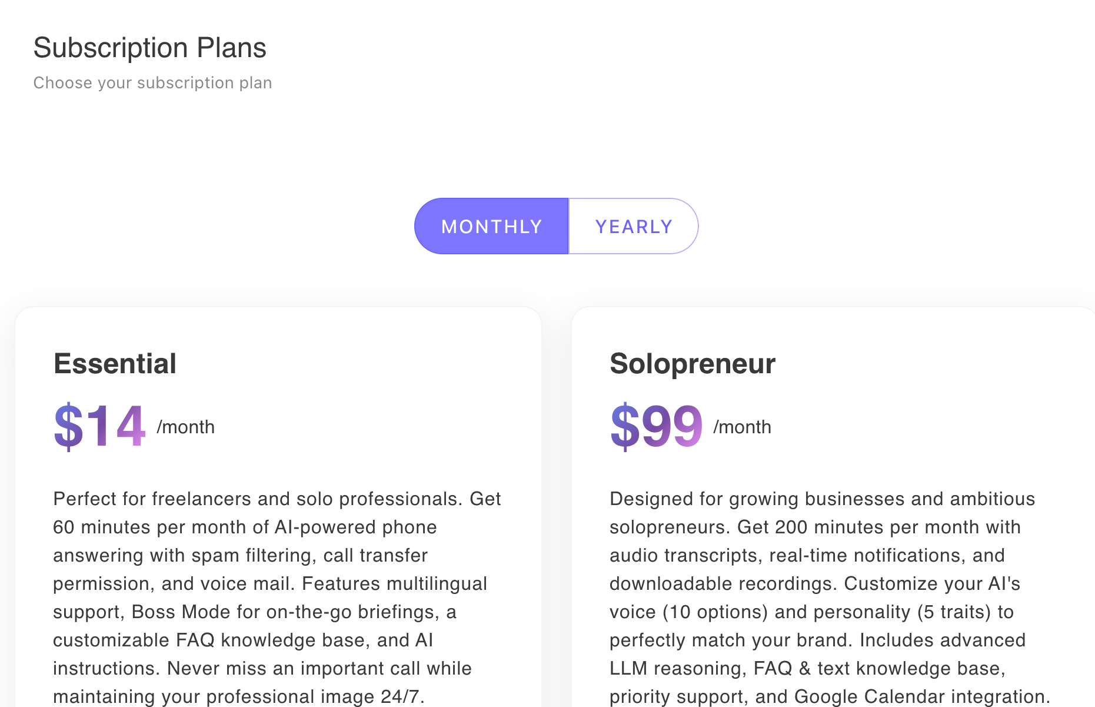
Task: Select the Solopreneur plan card
Action: tap(833, 500)
